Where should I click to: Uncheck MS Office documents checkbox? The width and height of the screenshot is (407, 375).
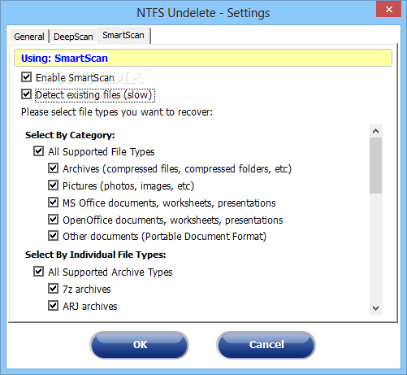coord(53,203)
